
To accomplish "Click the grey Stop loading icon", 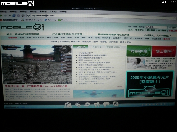I will click(19, 15).
